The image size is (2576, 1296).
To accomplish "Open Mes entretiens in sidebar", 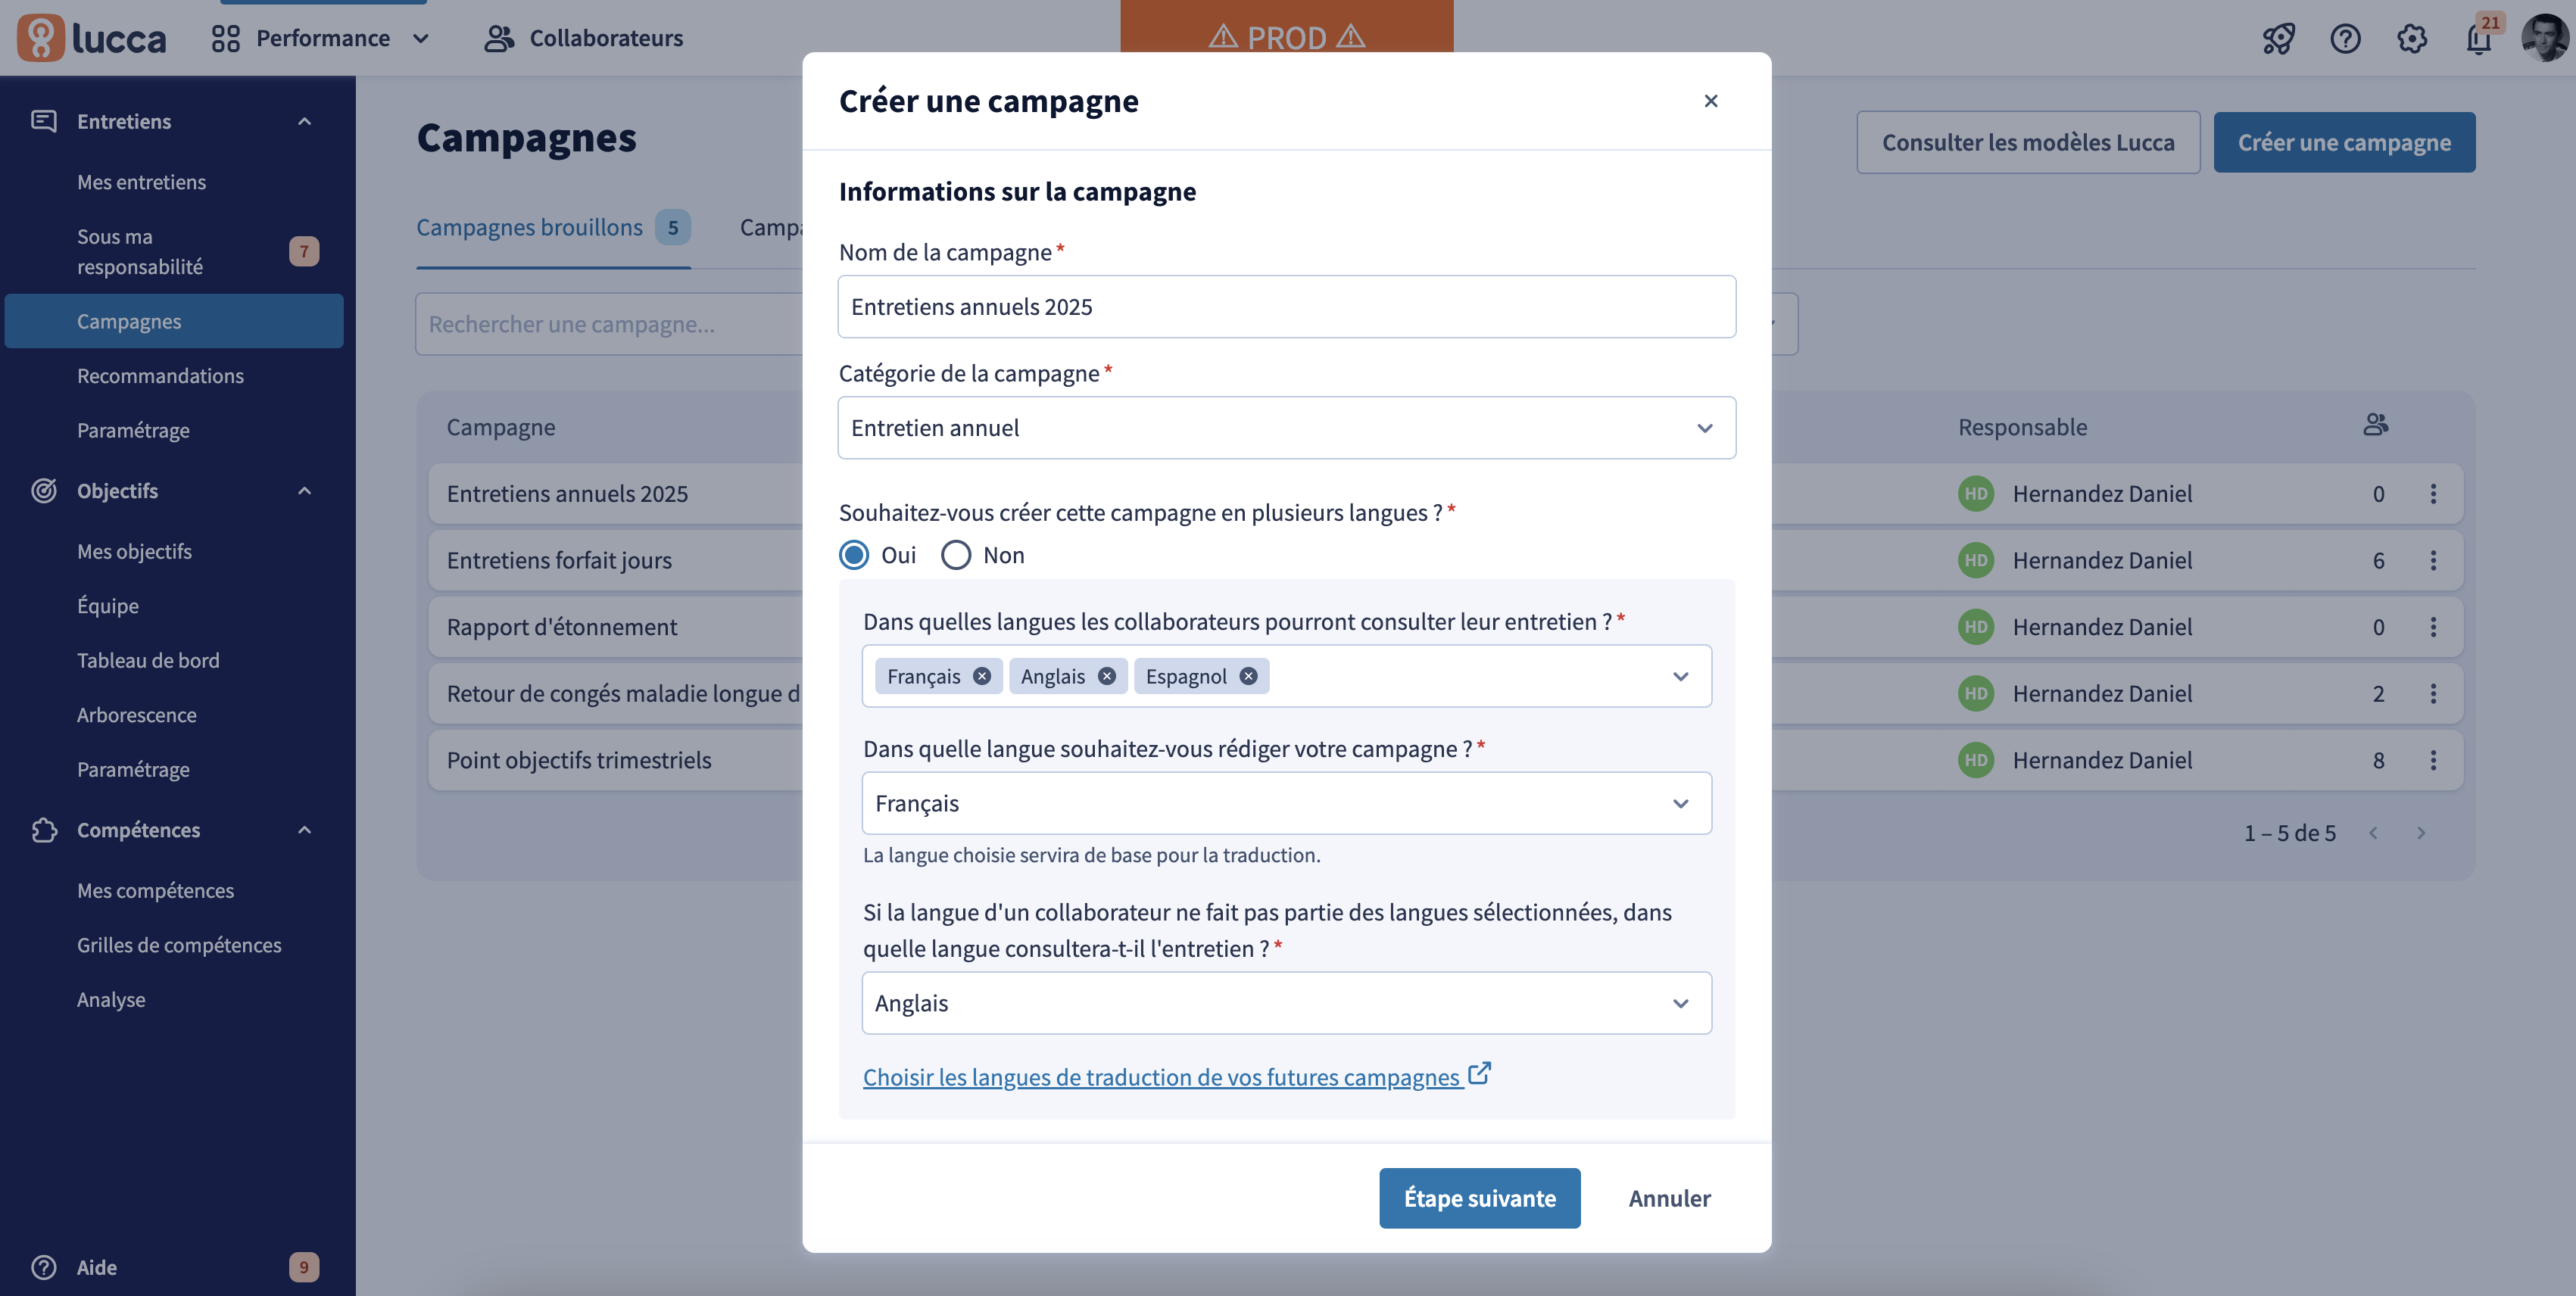I will (x=141, y=182).
